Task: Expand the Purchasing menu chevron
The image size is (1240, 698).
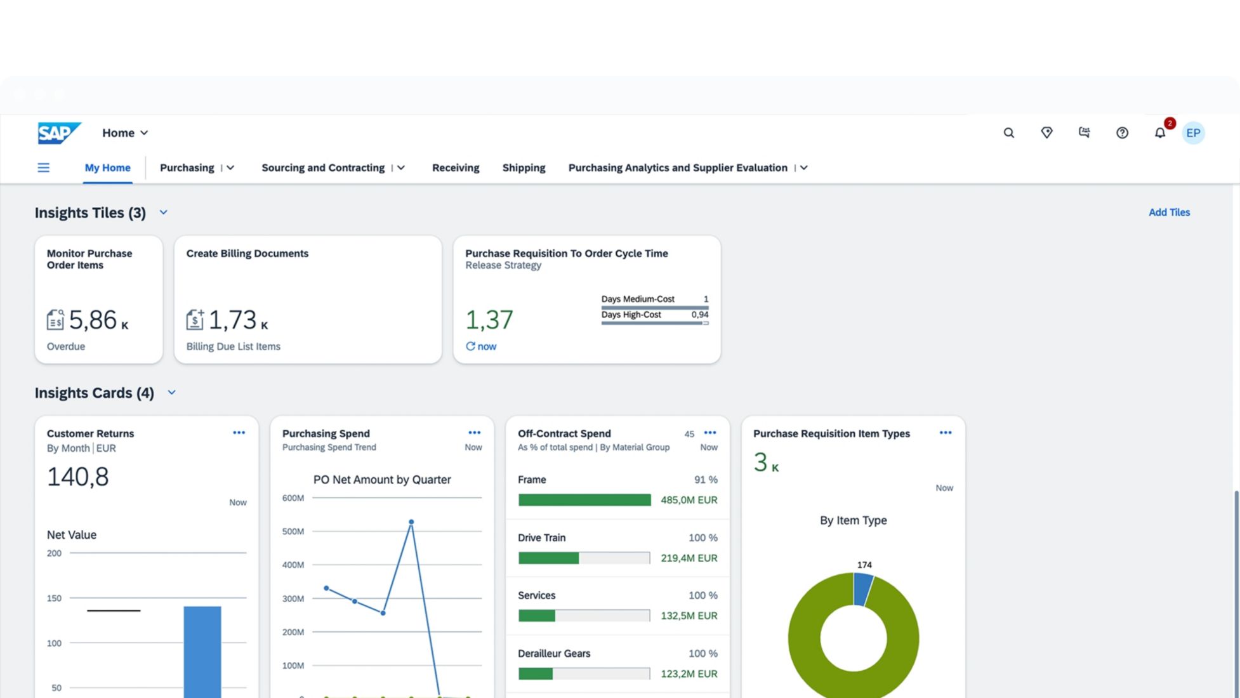Action: 230,168
